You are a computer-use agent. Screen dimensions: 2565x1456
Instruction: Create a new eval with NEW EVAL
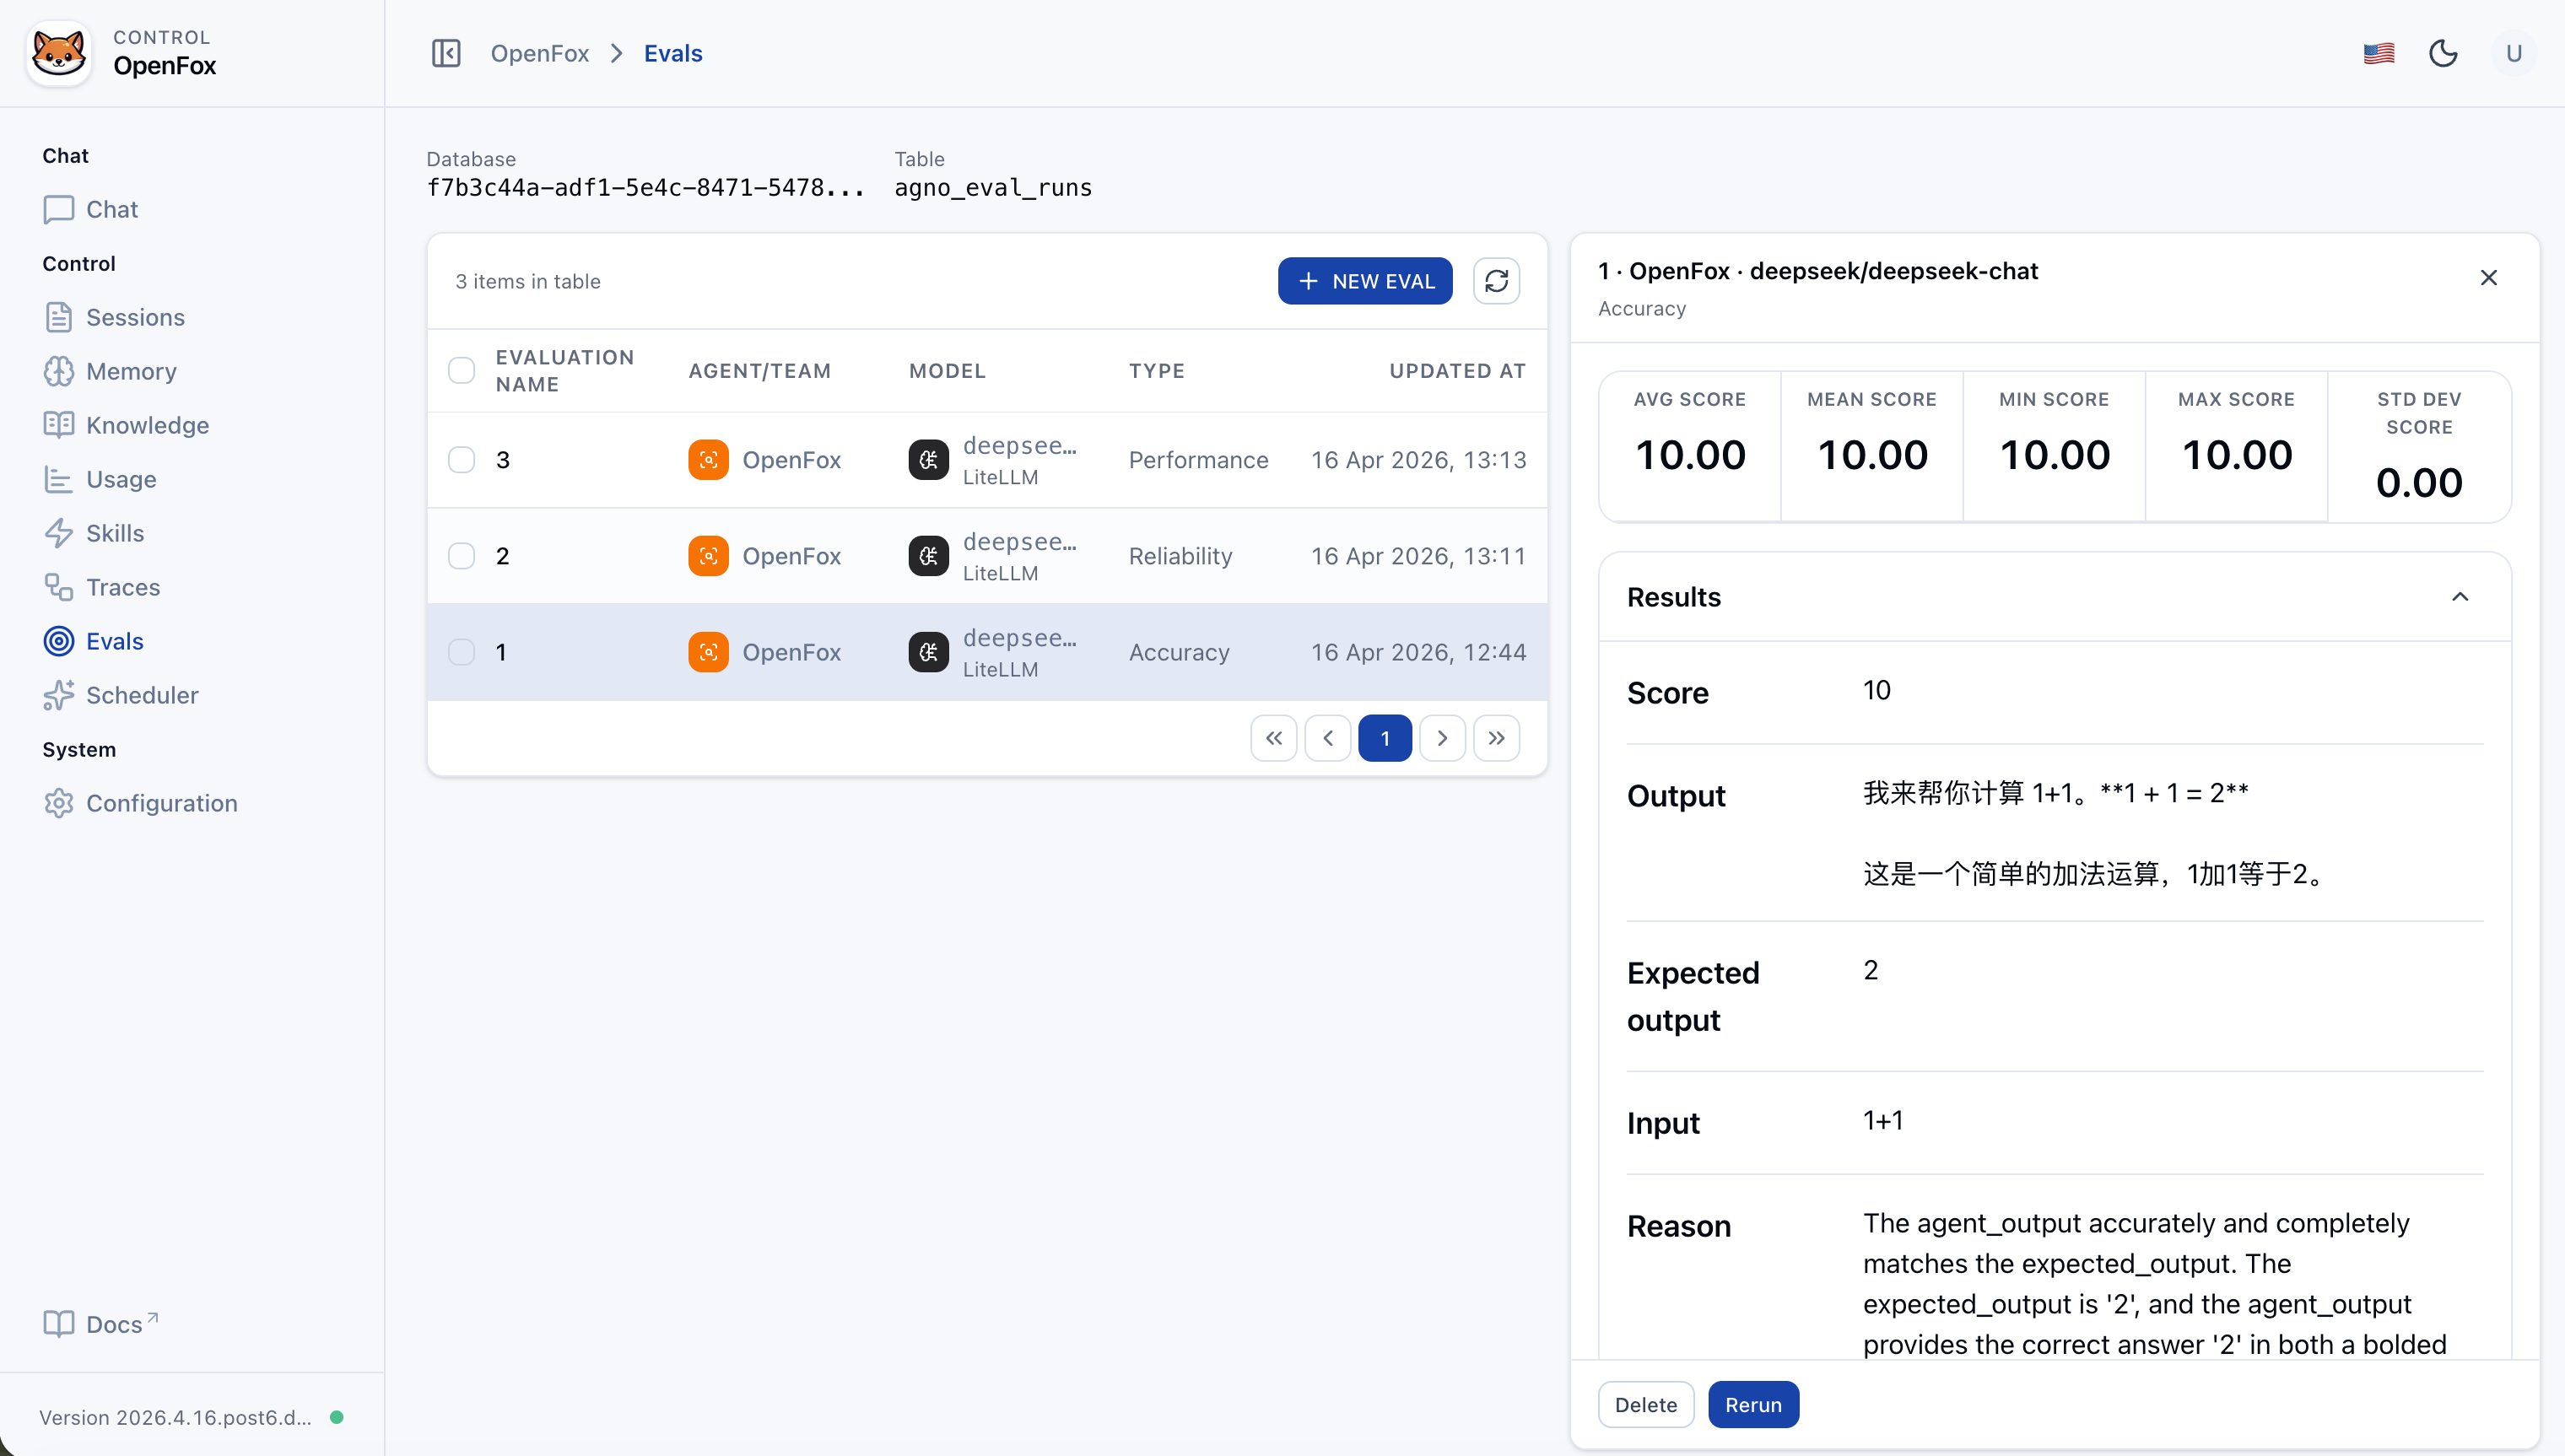1365,281
